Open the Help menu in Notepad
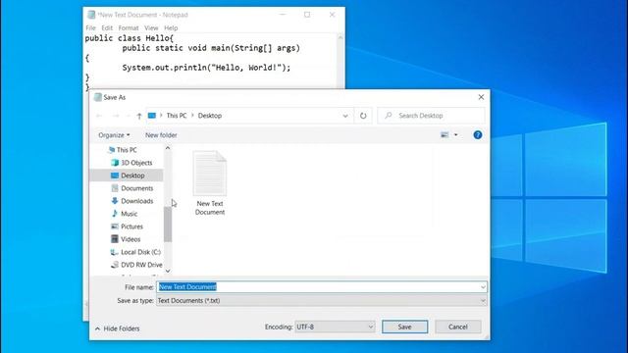Screen dimensions: 628x353 pos(171,28)
